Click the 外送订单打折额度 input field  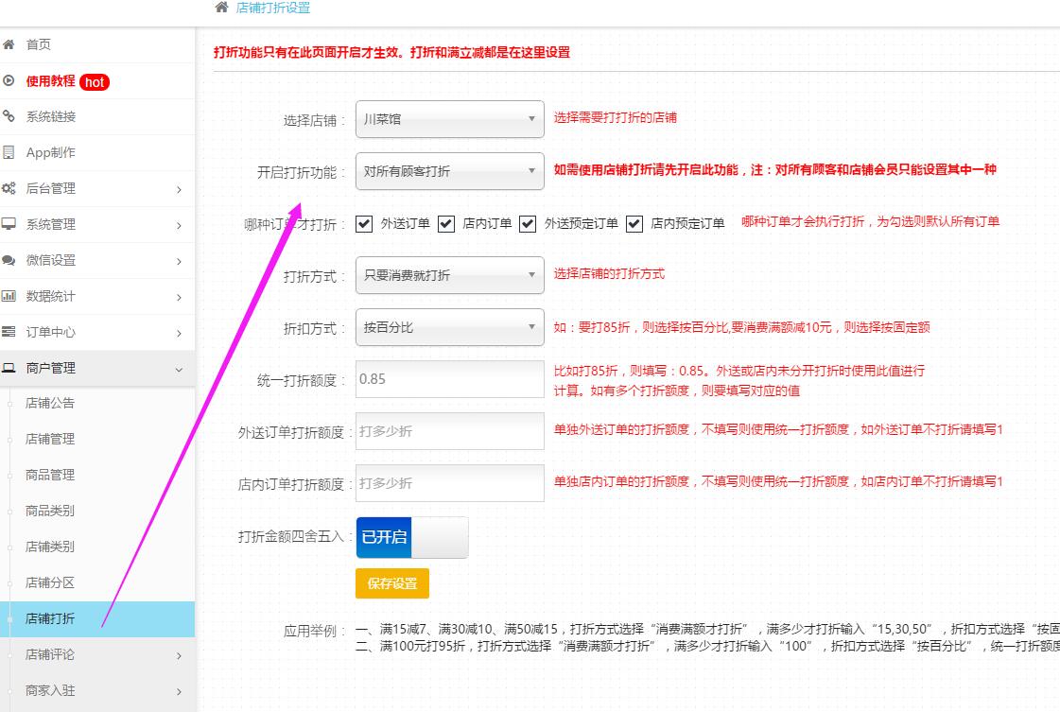(449, 431)
